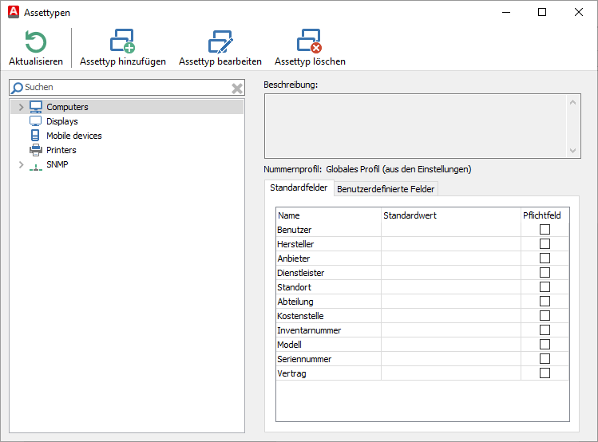Click the Dienstleister field name cell
598x442 pixels.
(328, 273)
